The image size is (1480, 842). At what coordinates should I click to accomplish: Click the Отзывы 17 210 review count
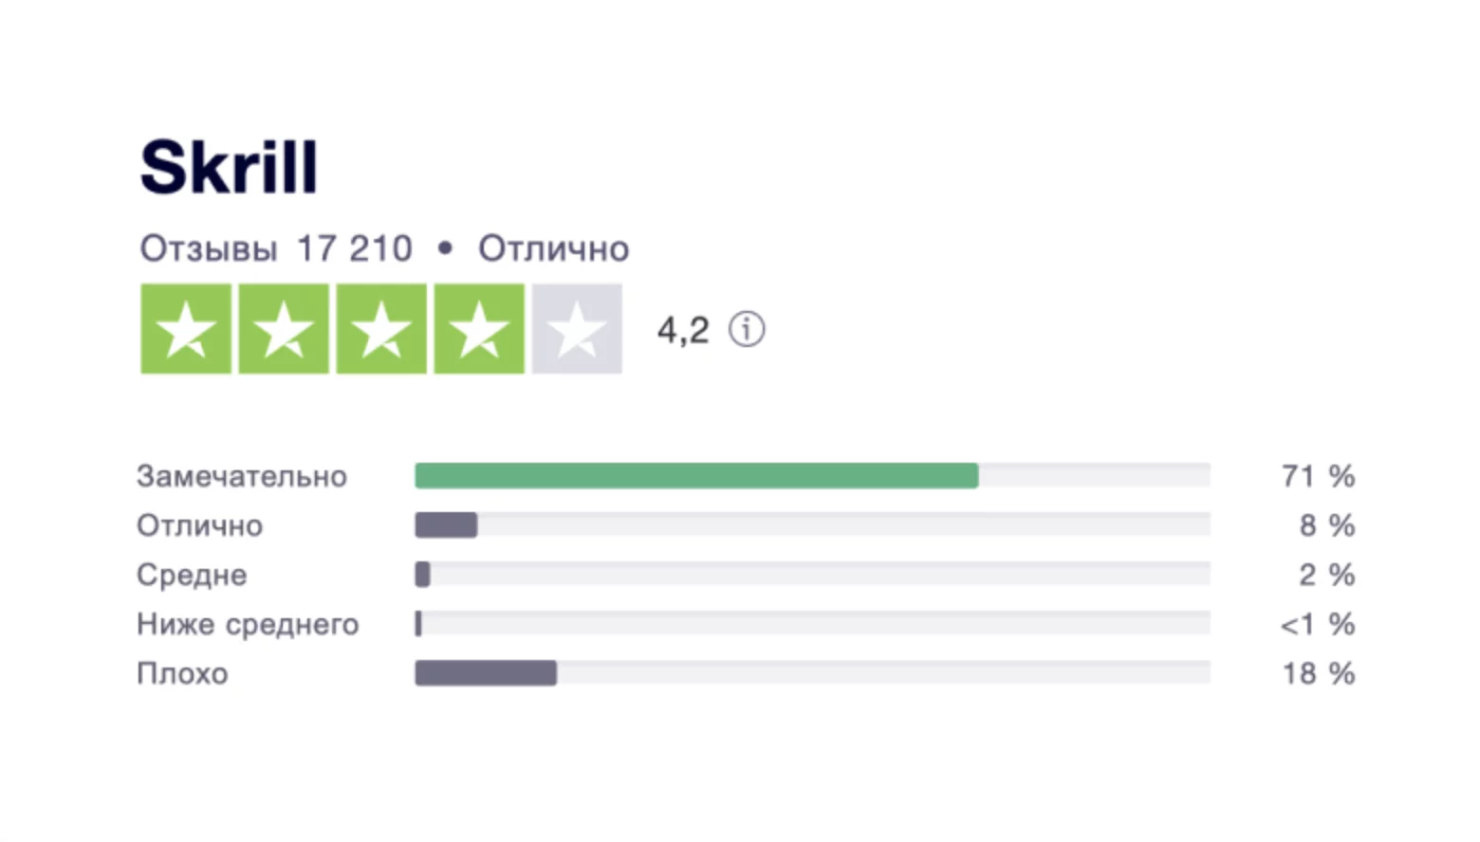[276, 248]
